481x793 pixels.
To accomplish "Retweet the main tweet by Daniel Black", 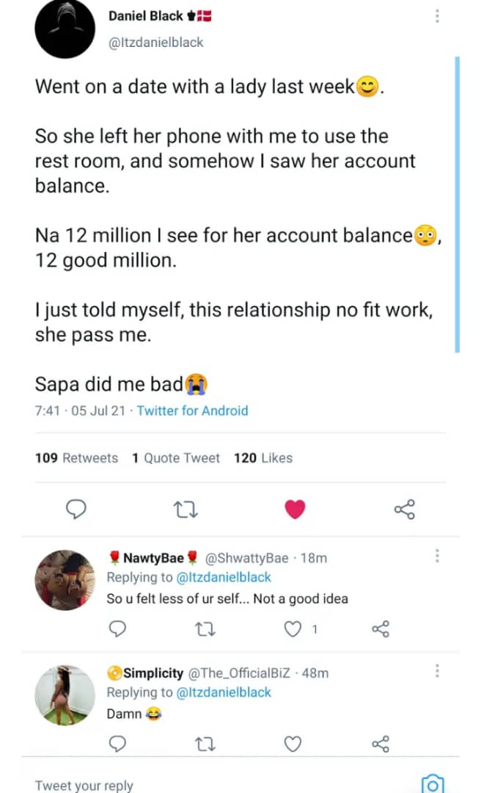I will coord(186,508).
